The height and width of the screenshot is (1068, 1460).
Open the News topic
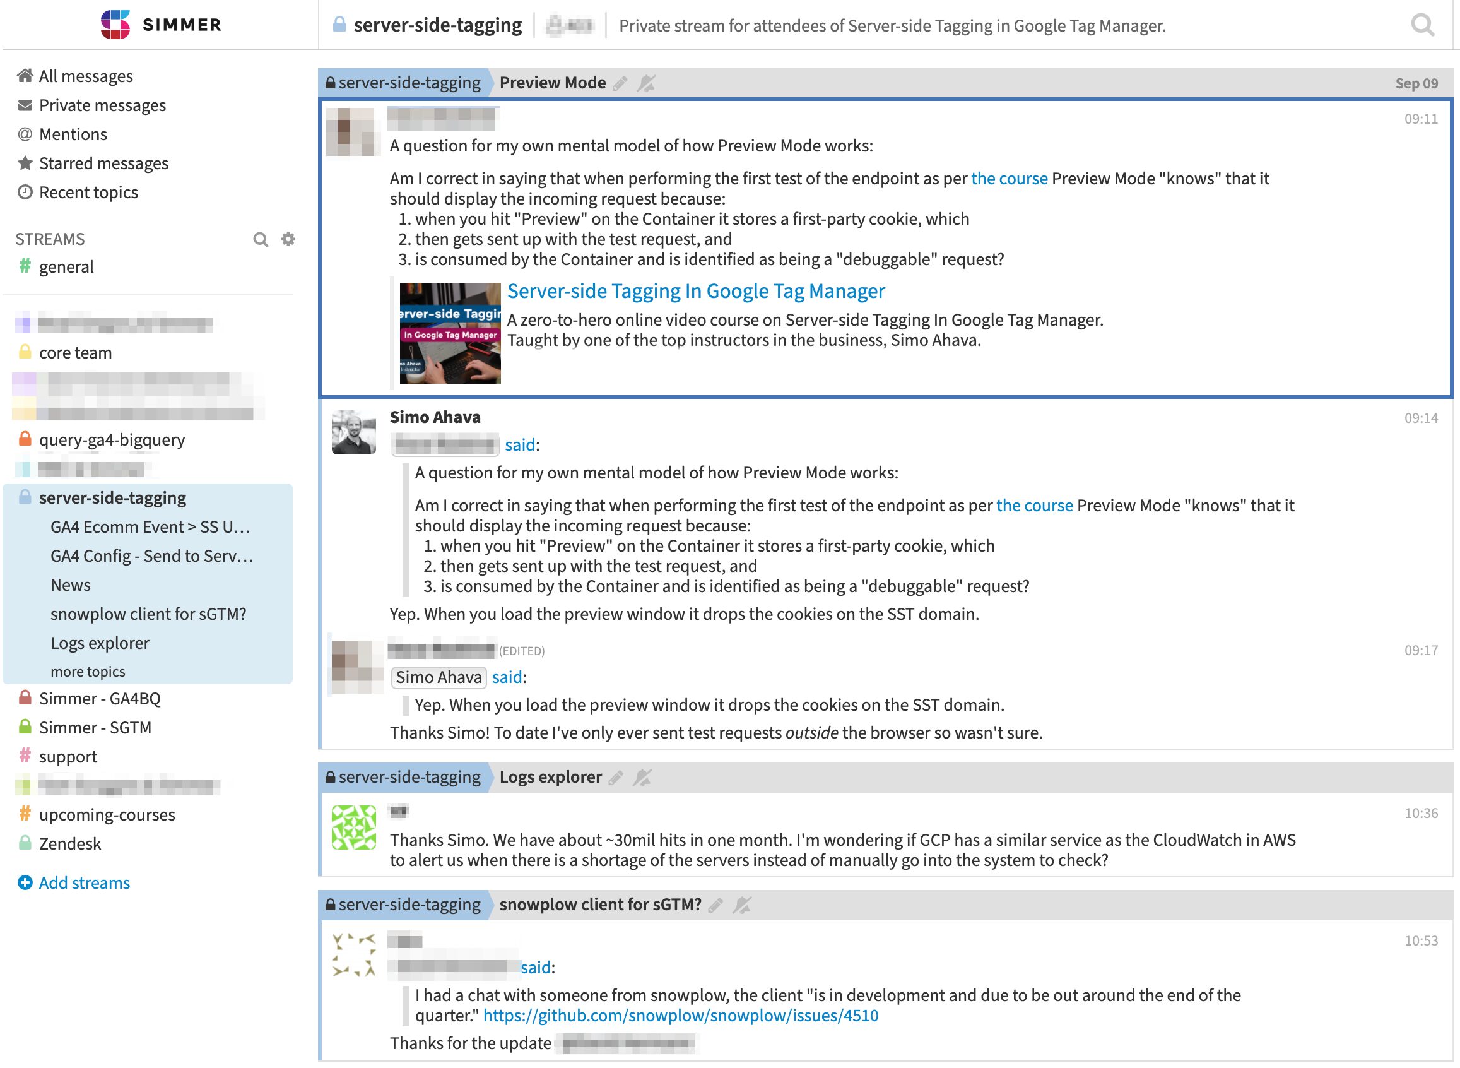[71, 585]
